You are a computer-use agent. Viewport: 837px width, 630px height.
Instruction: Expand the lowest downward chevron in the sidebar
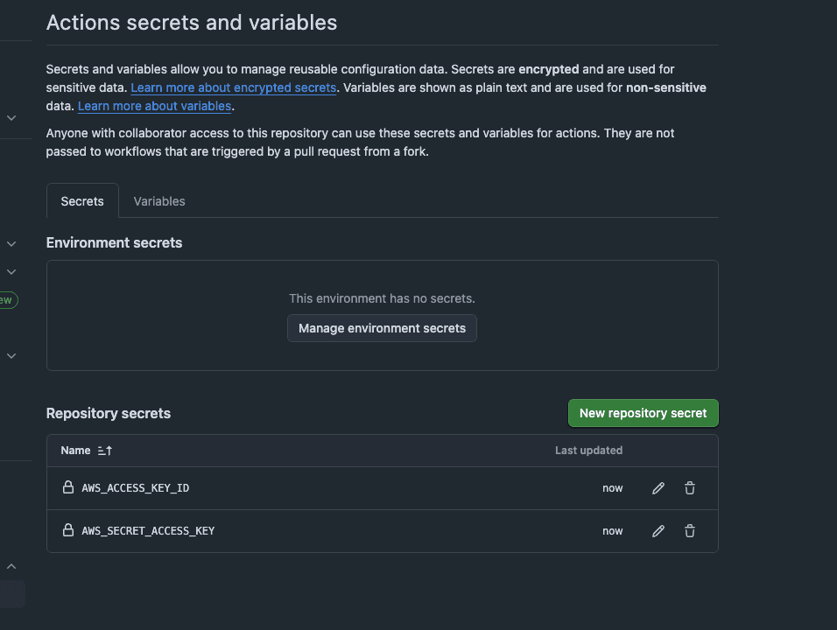click(11, 356)
